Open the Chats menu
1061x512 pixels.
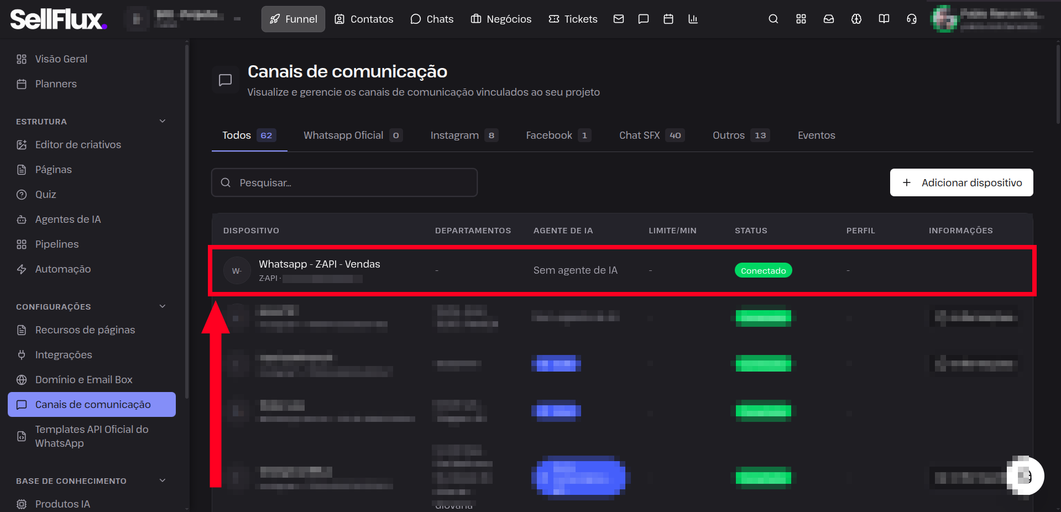tap(432, 19)
